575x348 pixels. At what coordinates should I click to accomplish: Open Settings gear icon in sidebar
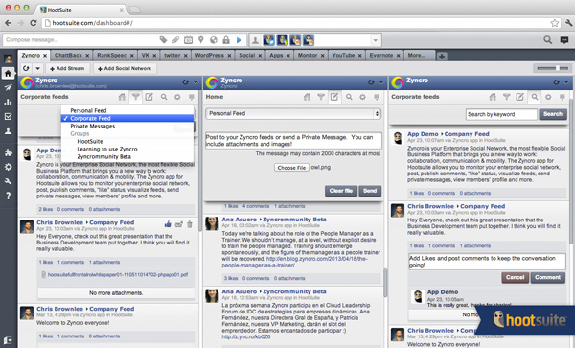pyautogui.click(x=8, y=167)
